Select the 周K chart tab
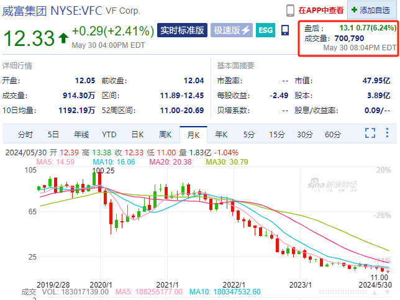Image resolution: width=400 pixels, height=300 pixels. point(165,134)
